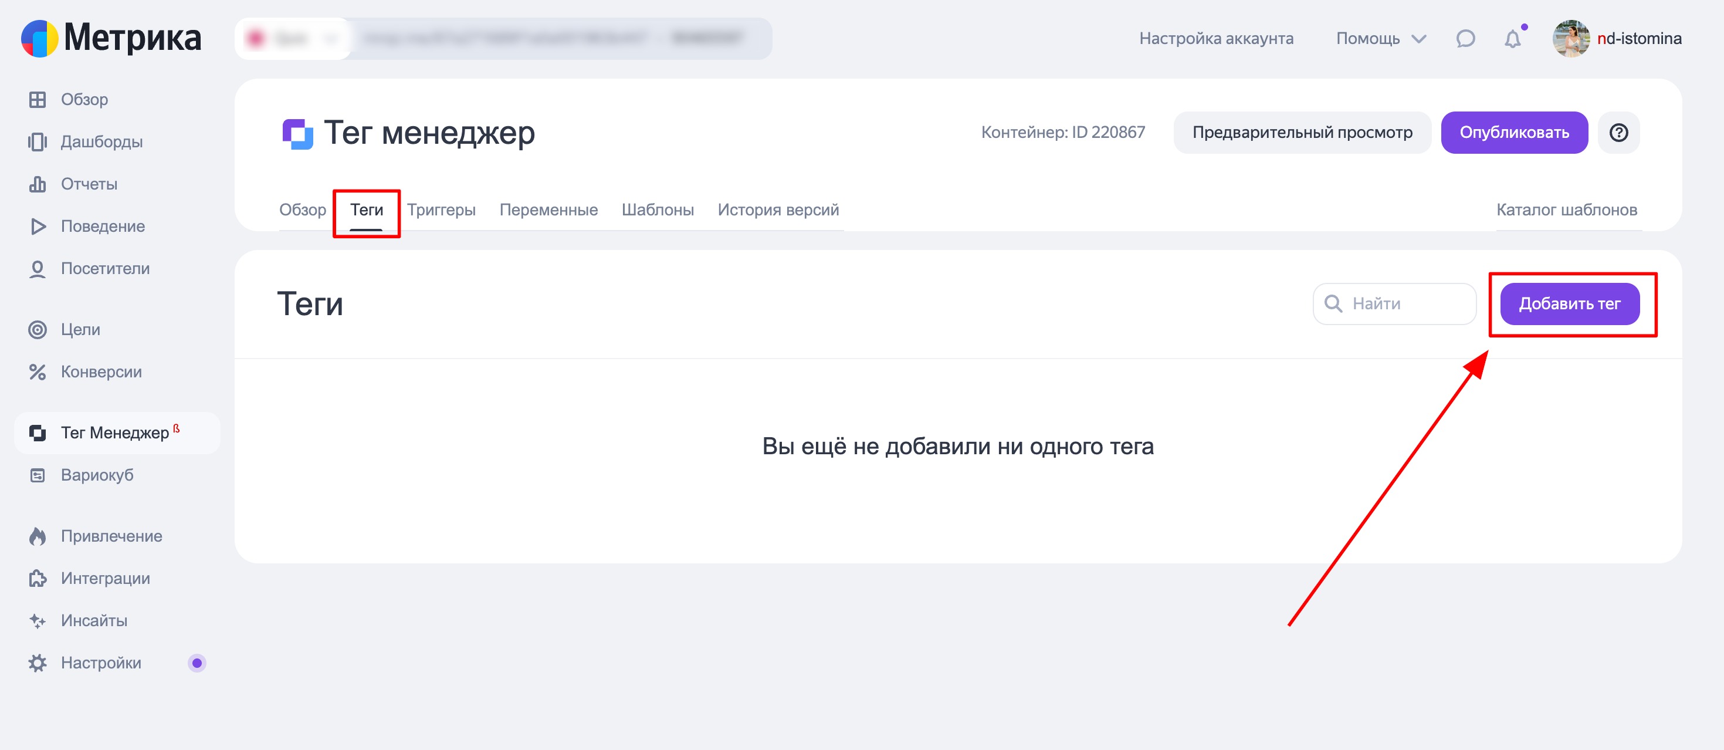Open Отчеты in the sidebar
The height and width of the screenshot is (750, 1724).
pyautogui.click(x=117, y=184)
